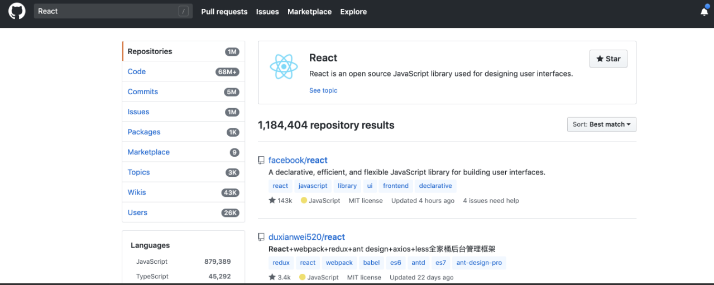This screenshot has width=714, height=285.
Task: Click the frontend topic tag
Action: tap(396, 186)
